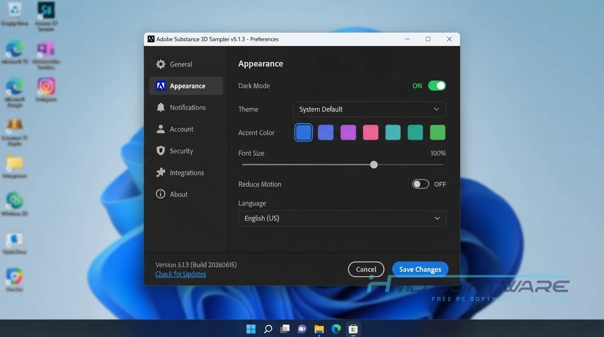Image resolution: width=604 pixels, height=337 pixels.
Task: Choose the purple accent swatch
Action: click(348, 133)
